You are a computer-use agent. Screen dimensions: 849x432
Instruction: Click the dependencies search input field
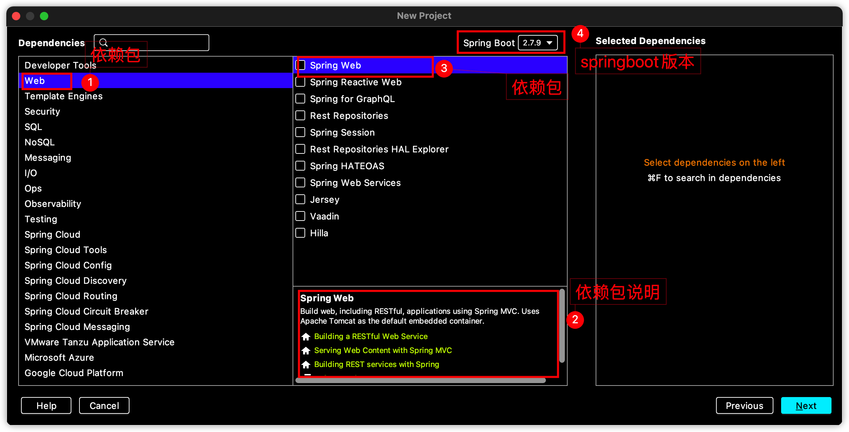coord(152,43)
